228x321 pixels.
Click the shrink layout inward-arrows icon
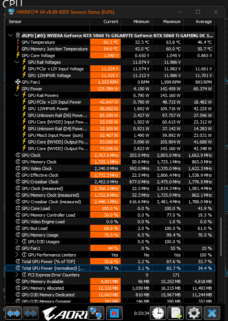coord(30,313)
